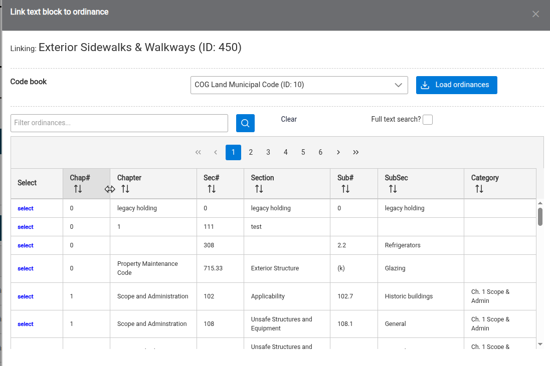The image size is (550, 366).
Task: Go to page 4 of ordinances
Action: click(285, 152)
